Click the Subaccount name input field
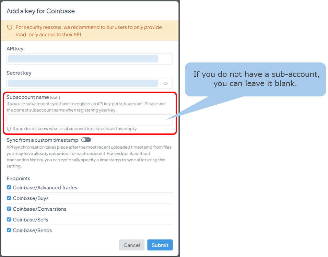 [90, 120]
